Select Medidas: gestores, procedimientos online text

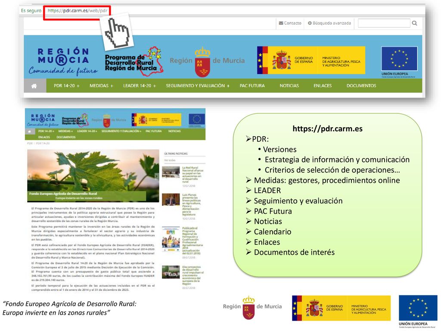tap(327, 181)
